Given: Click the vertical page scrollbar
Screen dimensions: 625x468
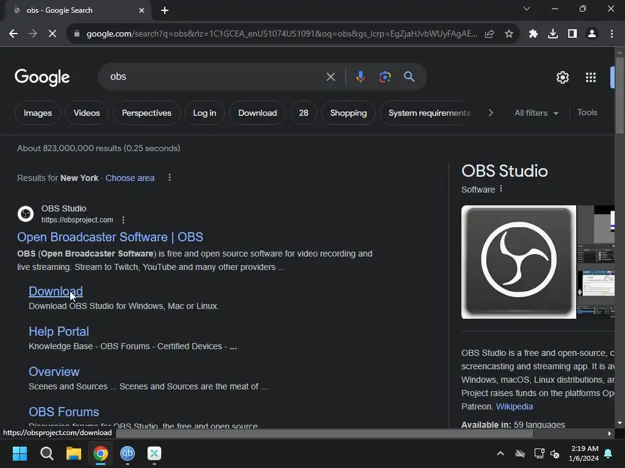Looking at the screenshot, I should (620, 96).
